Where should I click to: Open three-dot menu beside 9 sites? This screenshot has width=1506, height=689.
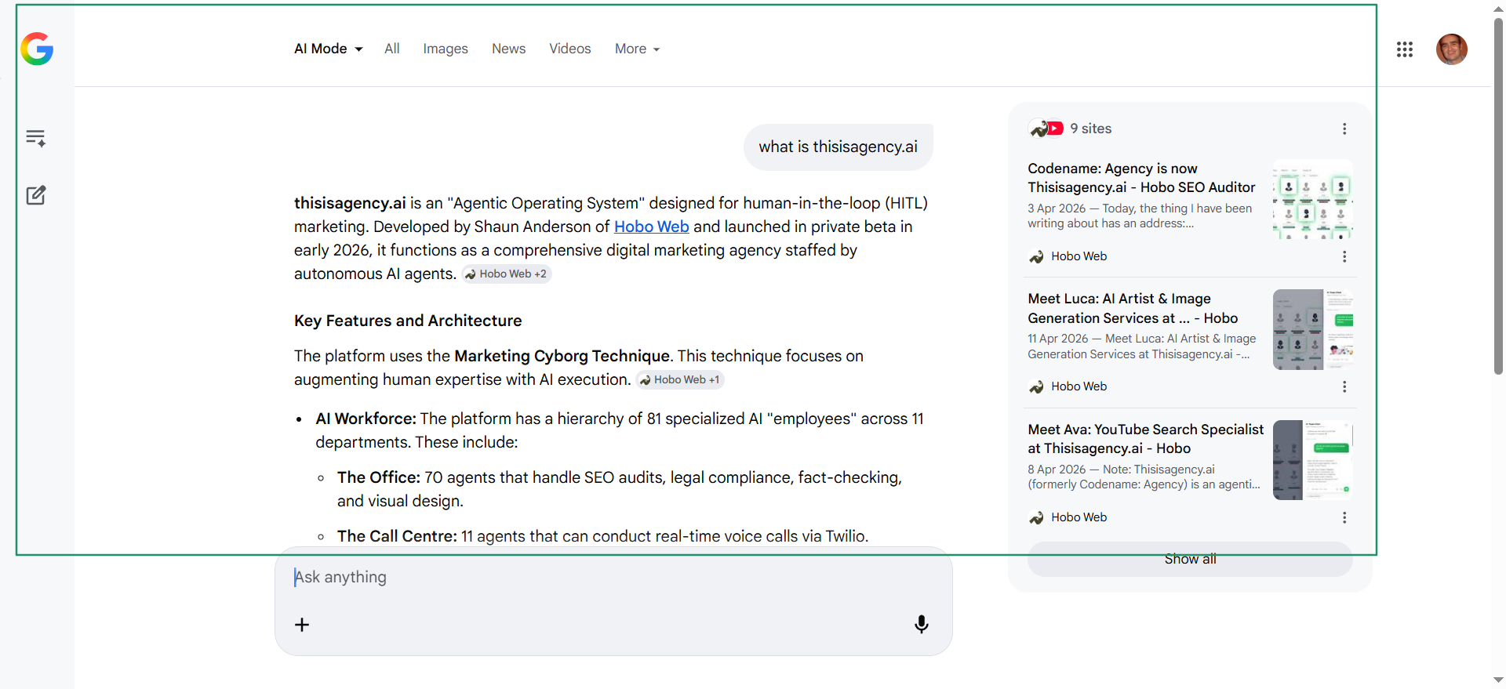[x=1344, y=129]
